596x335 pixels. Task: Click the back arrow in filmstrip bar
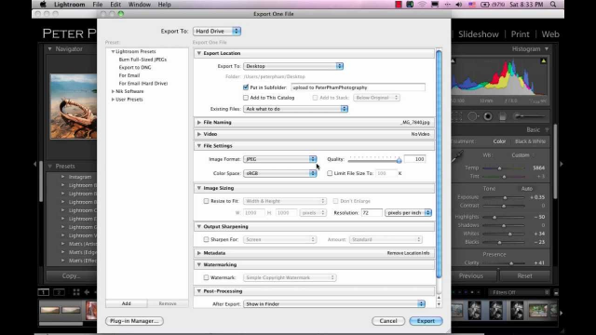[87, 292]
